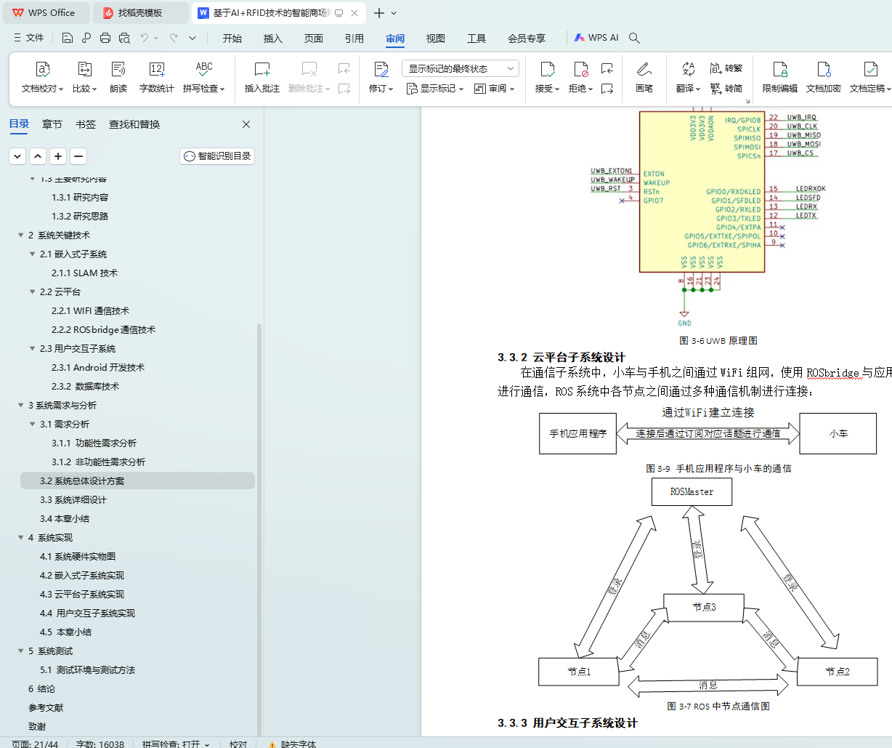Screen dimensions: 892x748
Task: Open the 比较 compare documents tool
Action: 85,77
